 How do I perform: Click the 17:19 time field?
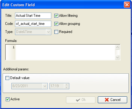coord(57,86)
